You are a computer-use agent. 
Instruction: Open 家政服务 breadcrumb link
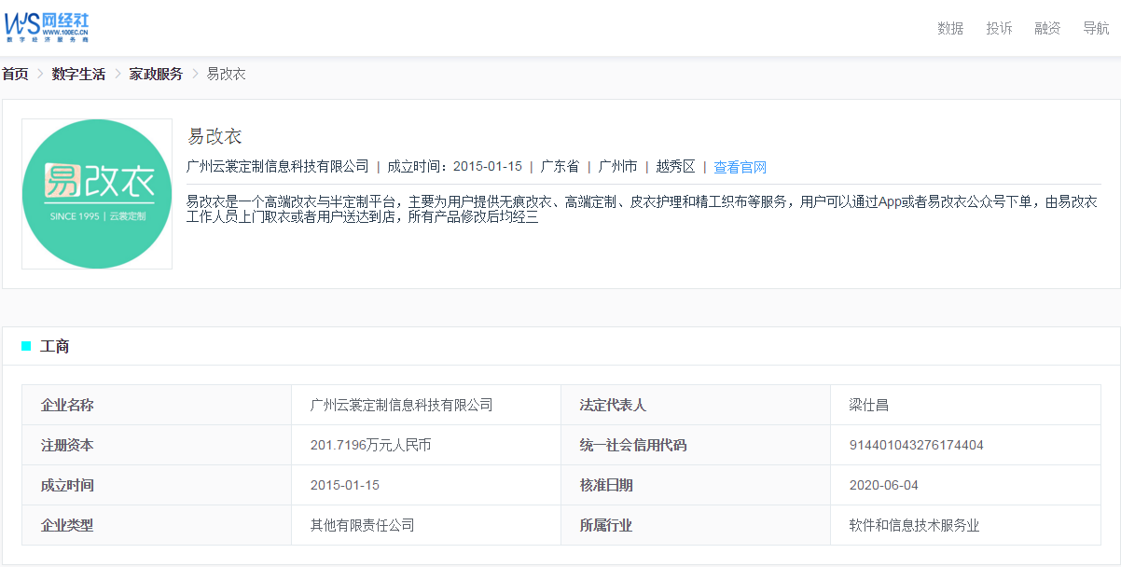[x=156, y=74]
